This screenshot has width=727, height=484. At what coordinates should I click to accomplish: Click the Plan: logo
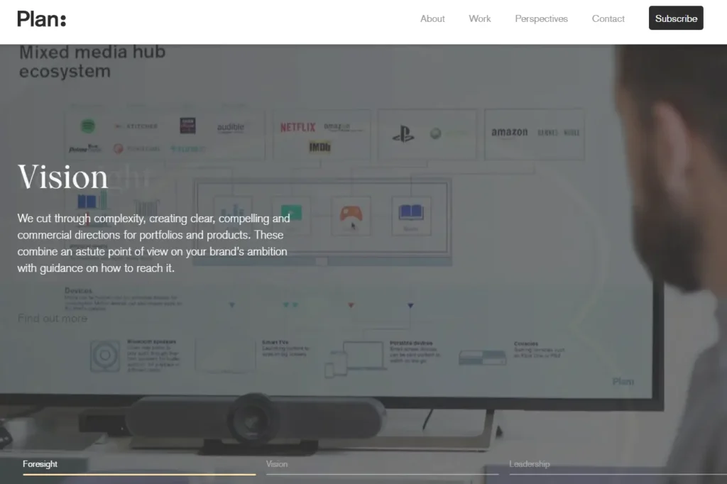(42, 19)
